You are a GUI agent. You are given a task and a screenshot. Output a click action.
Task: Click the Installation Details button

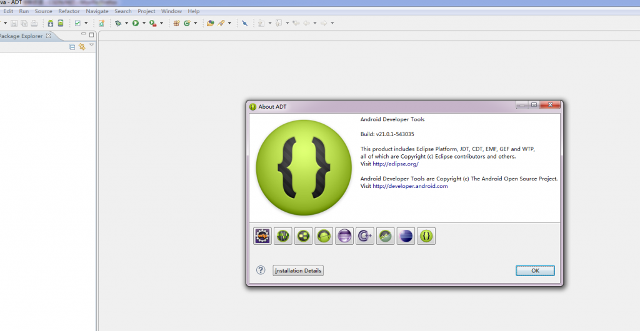pyautogui.click(x=298, y=270)
